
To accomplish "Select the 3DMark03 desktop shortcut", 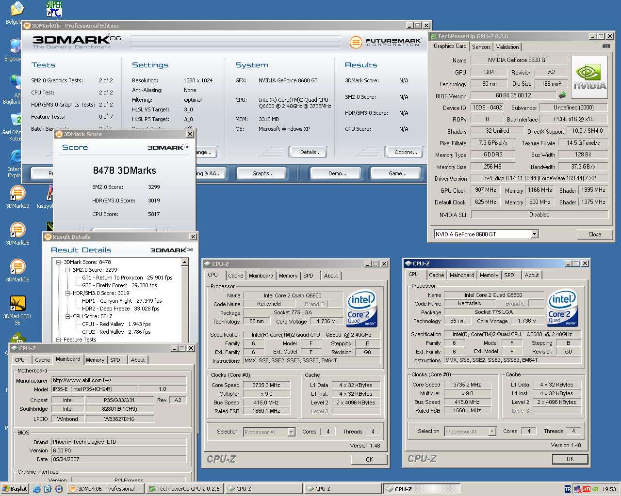I will point(17,193).
